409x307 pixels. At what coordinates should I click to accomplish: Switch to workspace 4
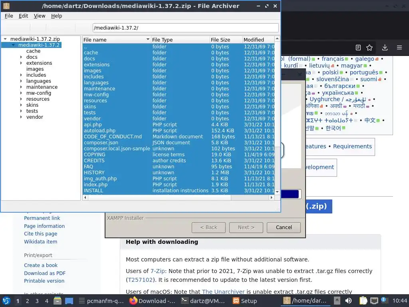tap(47, 301)
